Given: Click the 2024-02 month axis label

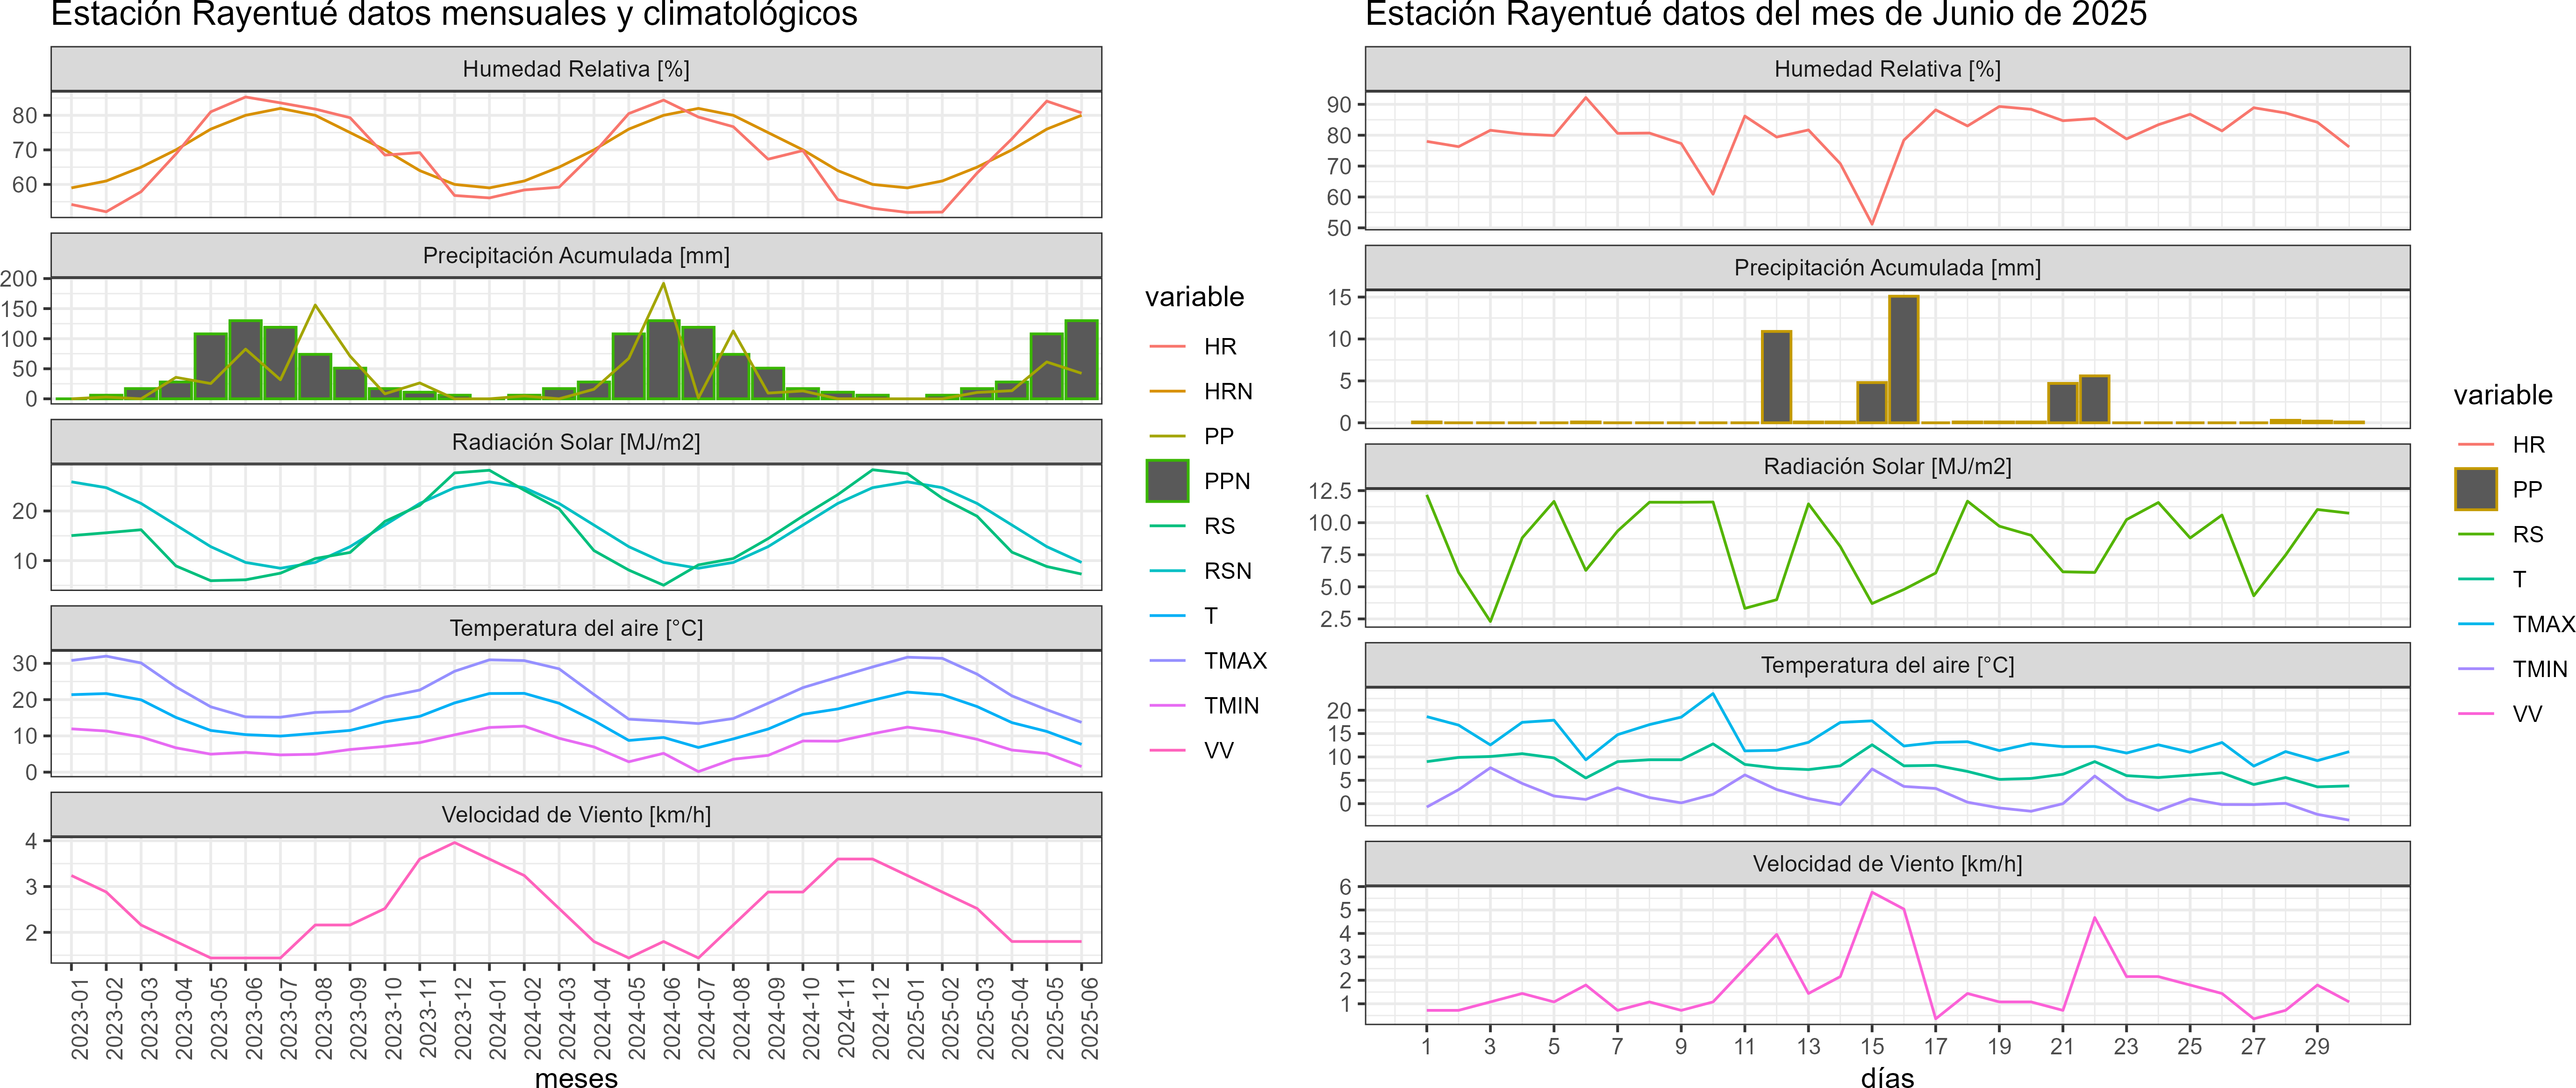Looking at the screenshot, I should coord(533,1018).
